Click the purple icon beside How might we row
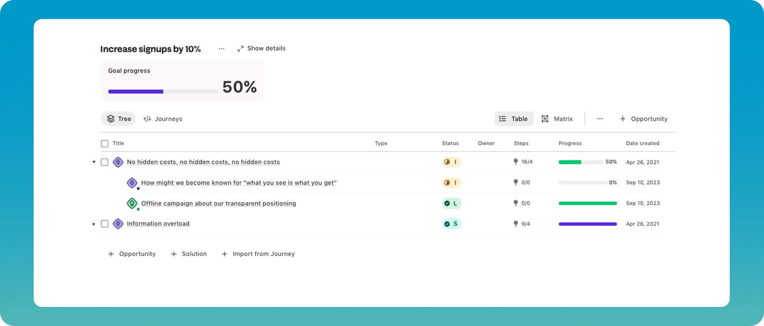The width and height of the screenshot is (764, 326). pyautogui.click(x=132, y=183)
